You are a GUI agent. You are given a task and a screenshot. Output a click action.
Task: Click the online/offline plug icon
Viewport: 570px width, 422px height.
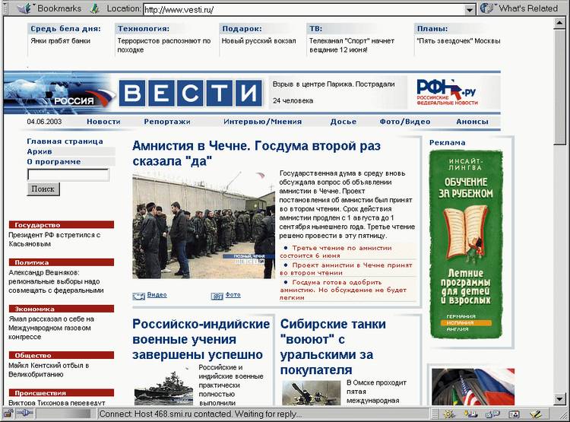[x=25, y=414]
